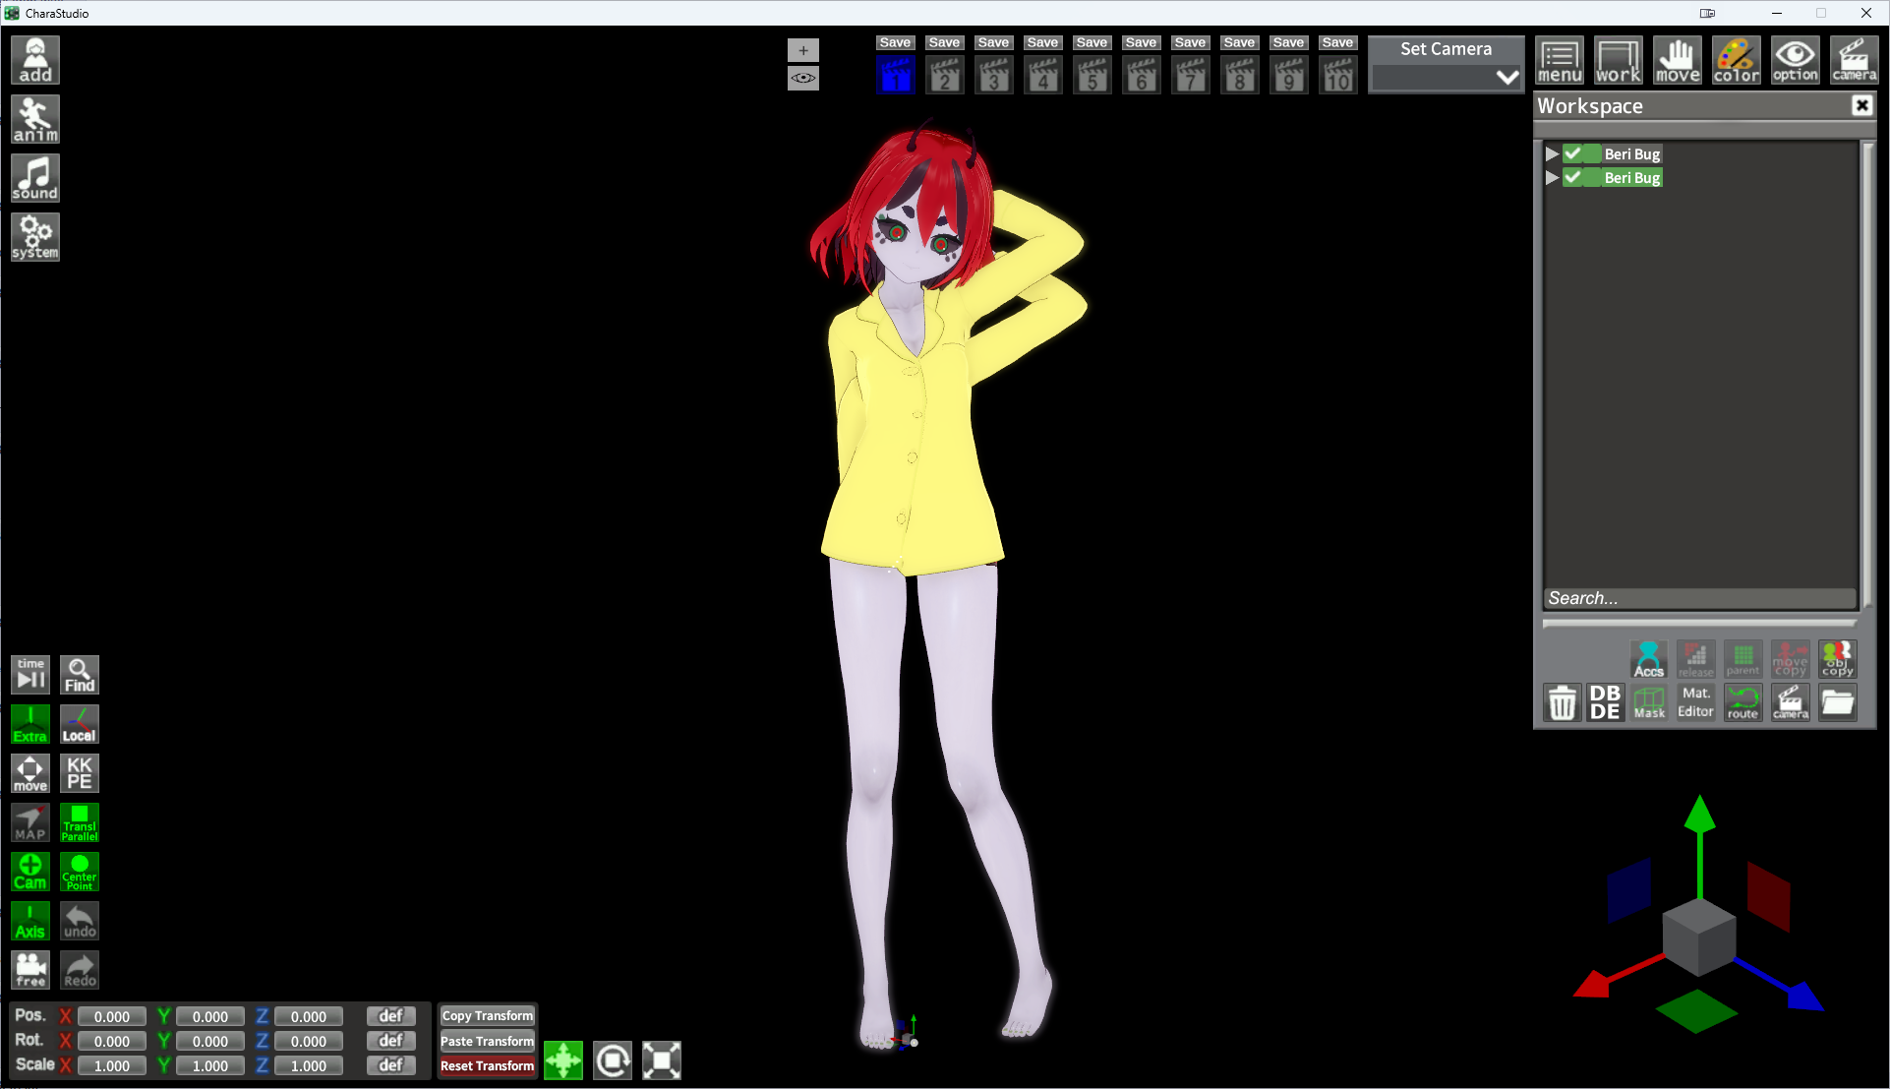Viewport: 1890px width, 1089px height.
Task: Click def button for Scale row
Action: 391,1065
